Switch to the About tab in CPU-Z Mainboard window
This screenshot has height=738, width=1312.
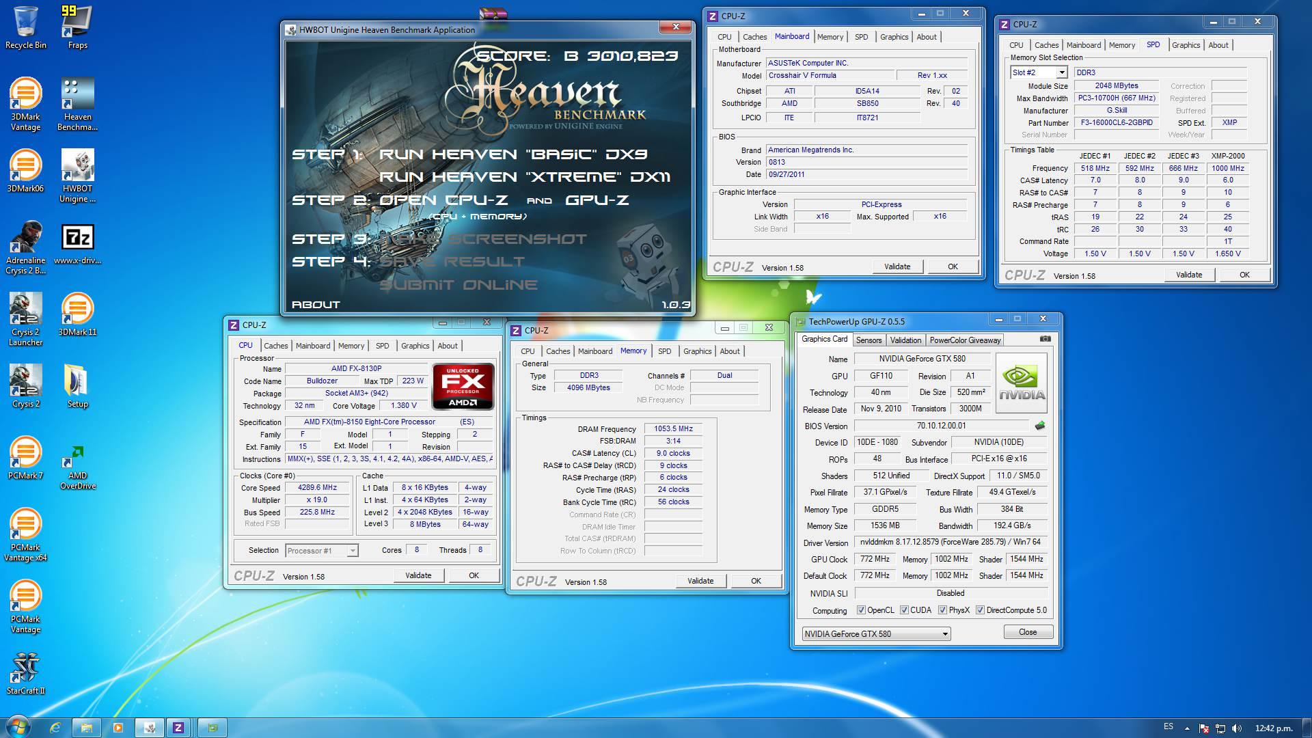[927, 37]
